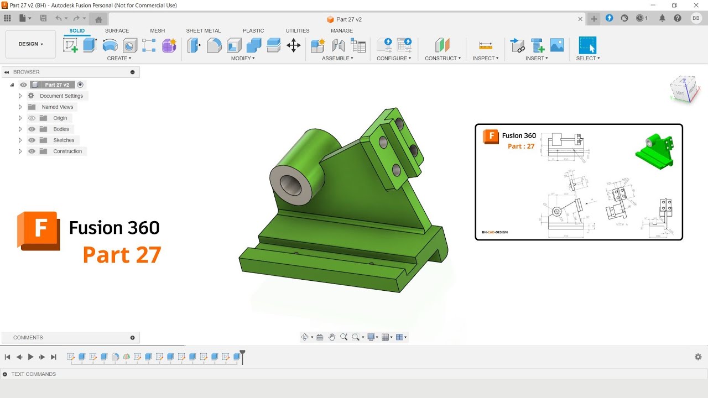
Task: Expand the Document Settings node
Action: (20, 96)
